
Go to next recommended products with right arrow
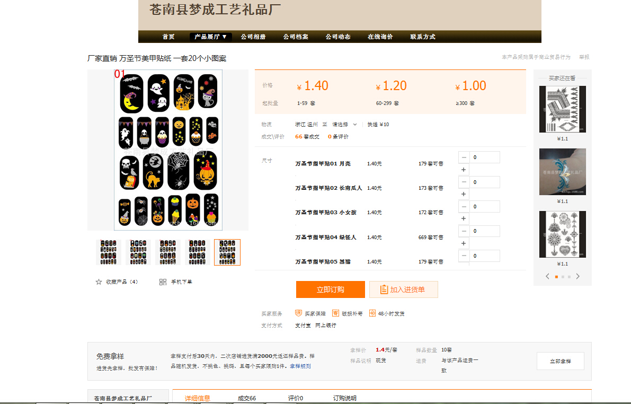coord(577,276)
